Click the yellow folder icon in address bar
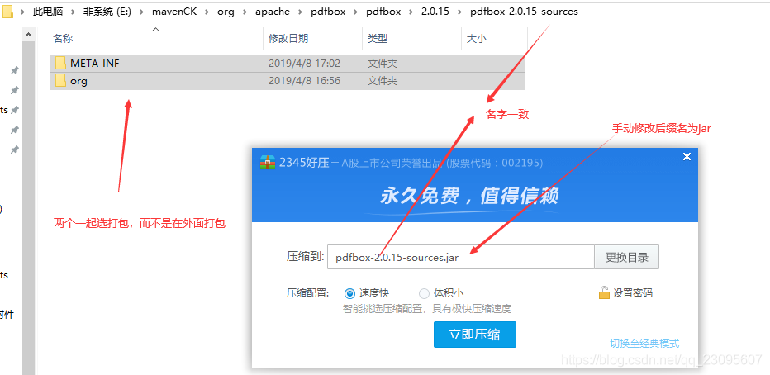The width and height of the screenshot is (770, 375). 8,12
